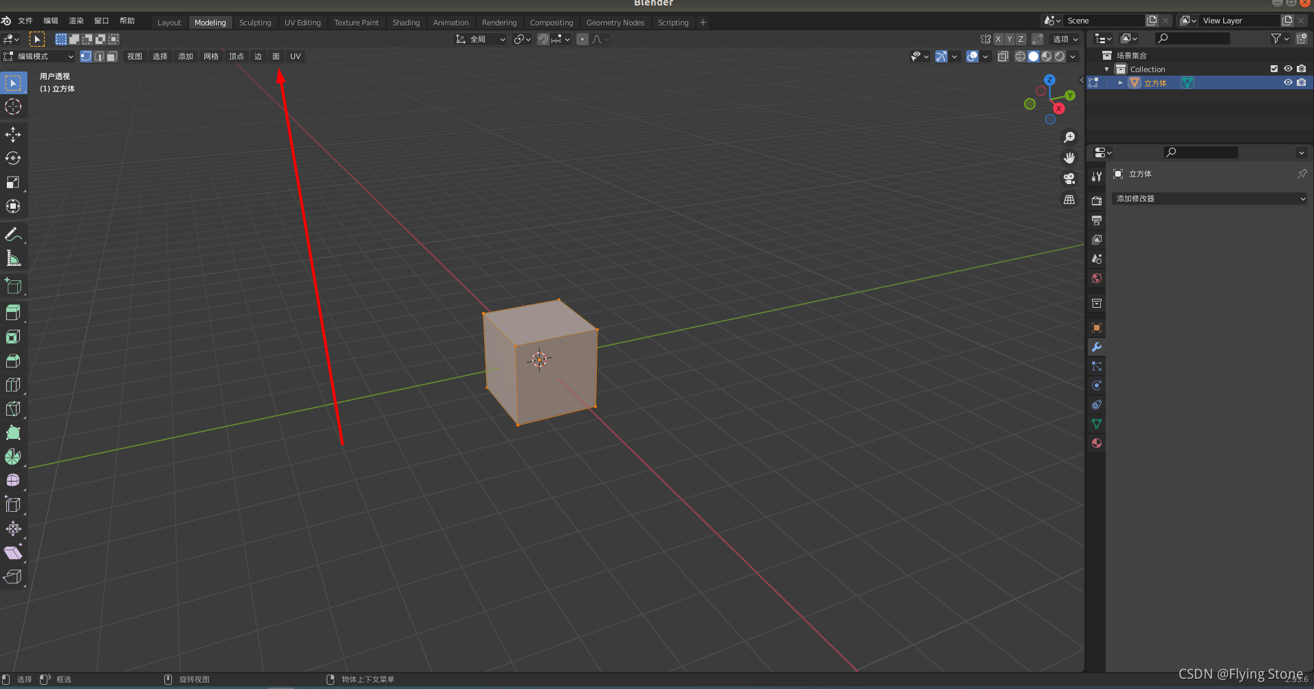Open the Material properties tab
This screenshot has width=1314, height=689.
tap(1097, 443)
